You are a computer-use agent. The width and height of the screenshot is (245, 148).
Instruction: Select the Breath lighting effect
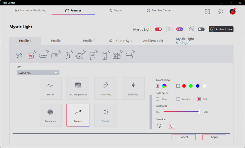click(x=50, y=88)
